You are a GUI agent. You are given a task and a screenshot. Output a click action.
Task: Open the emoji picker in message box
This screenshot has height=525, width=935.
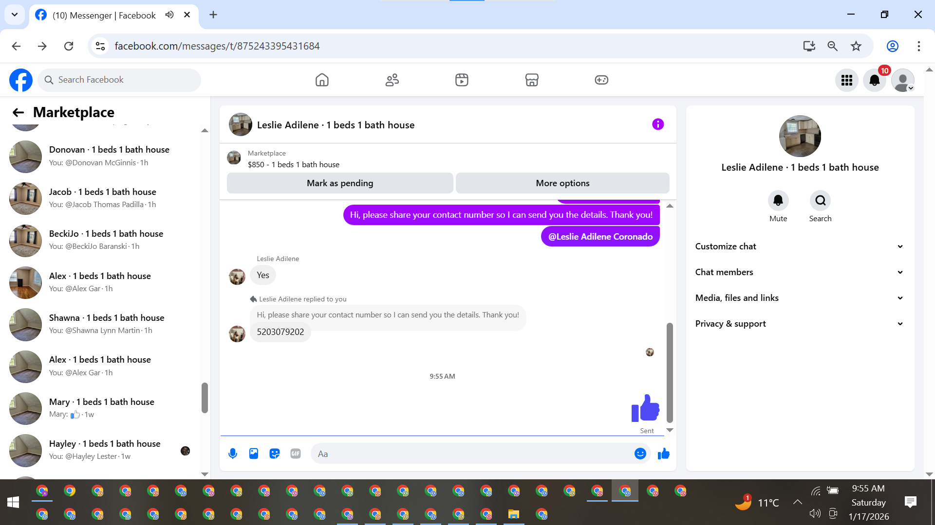(640, 454)
